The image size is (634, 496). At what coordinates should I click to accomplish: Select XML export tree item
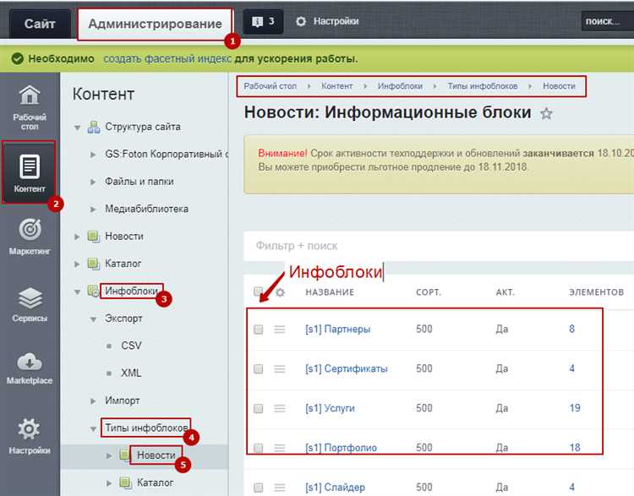point(131,373)
